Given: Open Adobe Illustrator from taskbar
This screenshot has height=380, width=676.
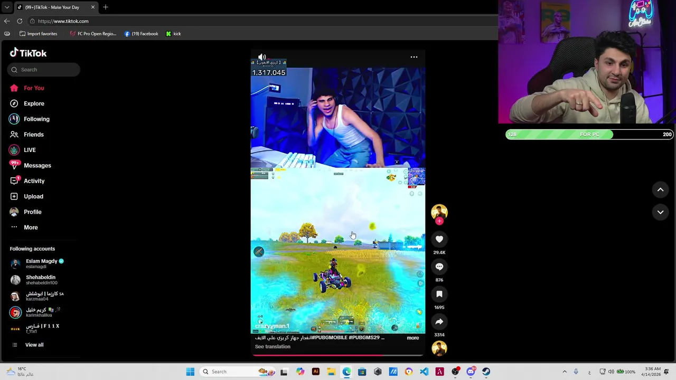Looking at the screenshot, I should click(315, 372).
